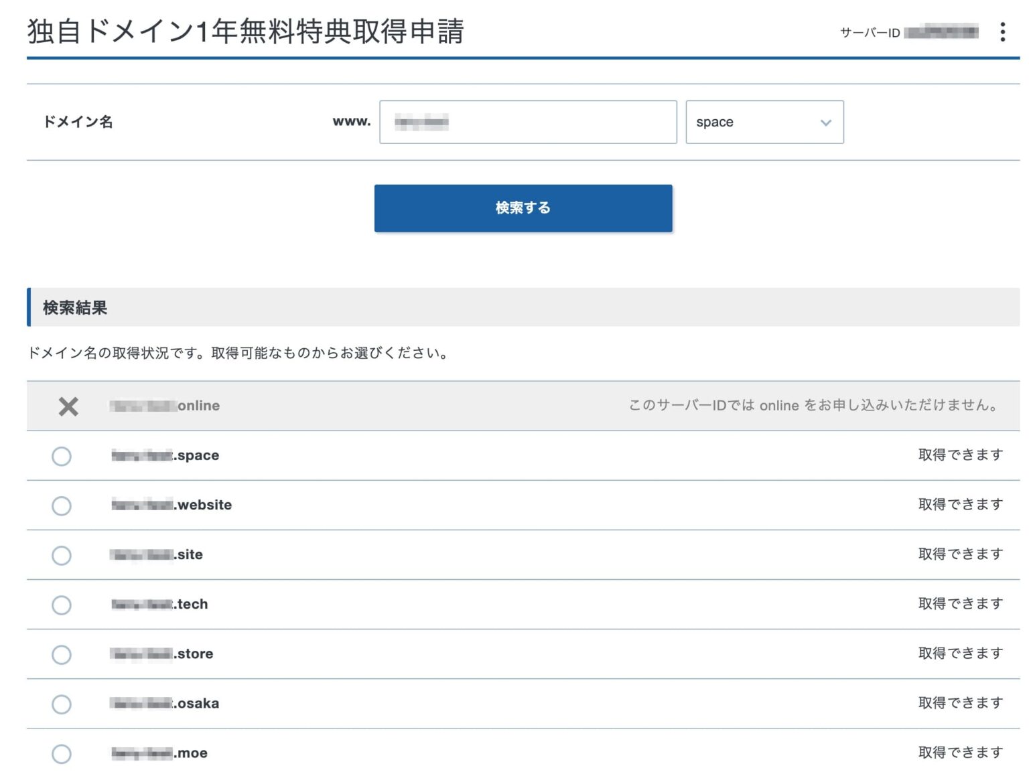Click the X mark on the .online row
This screenshot has height=774, width=1029.
pos(68,406)
